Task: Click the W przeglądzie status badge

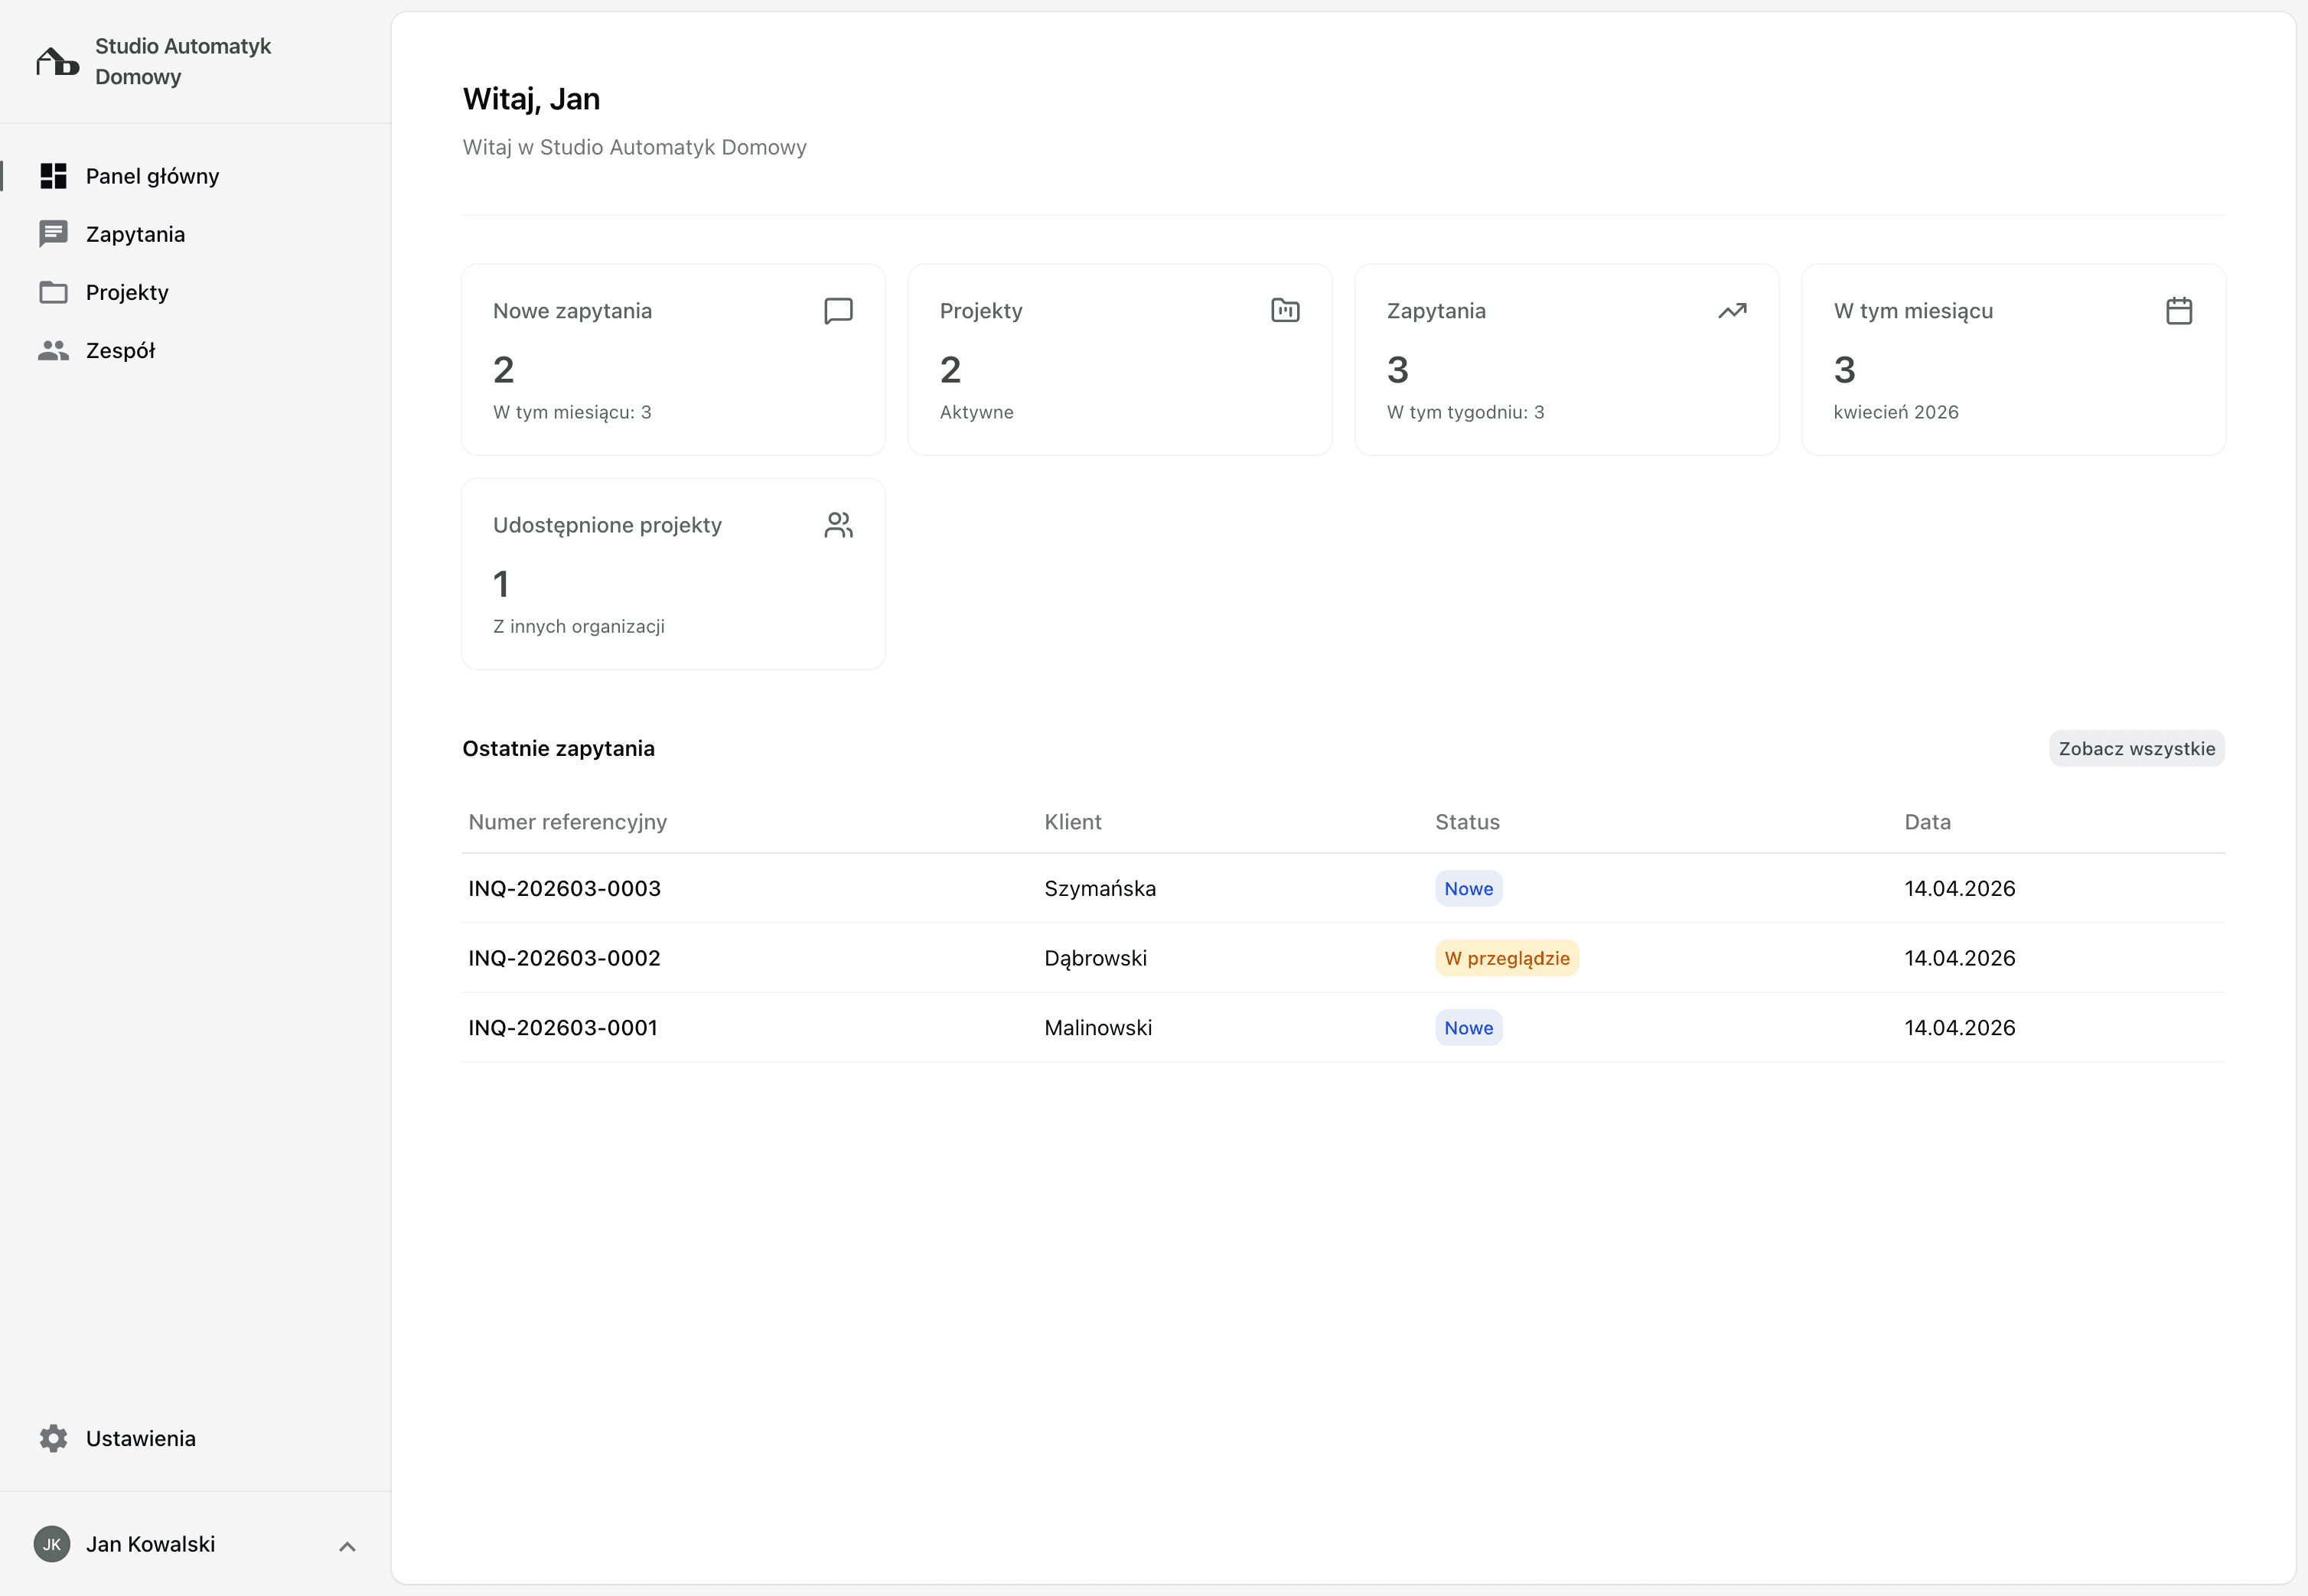Action: [1506, 958]
